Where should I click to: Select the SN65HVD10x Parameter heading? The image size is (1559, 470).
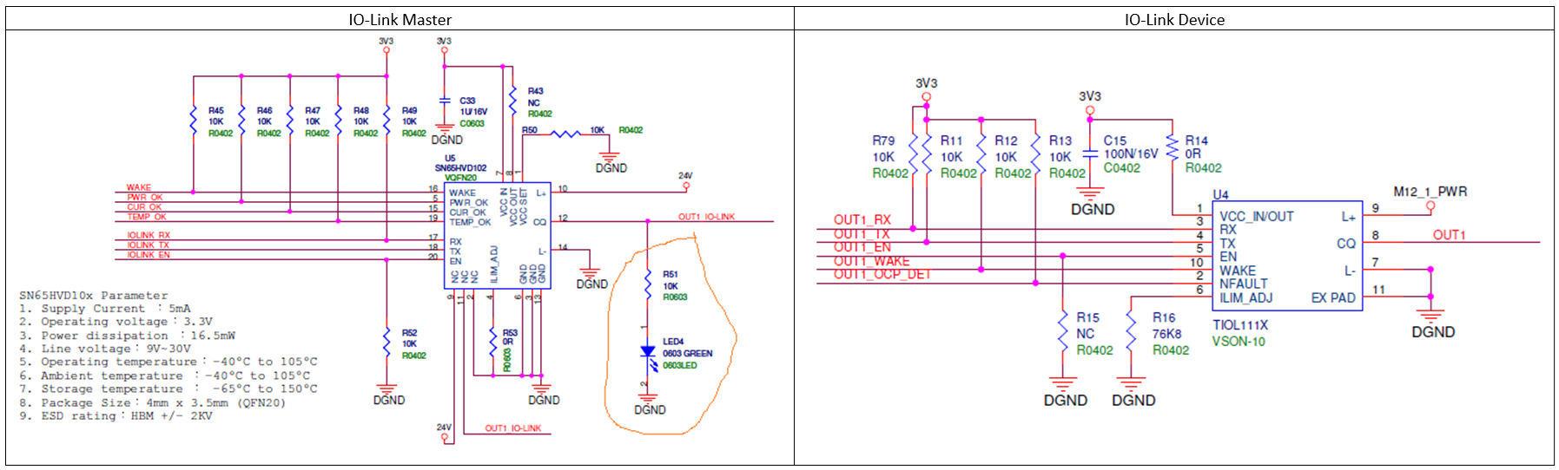[93, 296]
